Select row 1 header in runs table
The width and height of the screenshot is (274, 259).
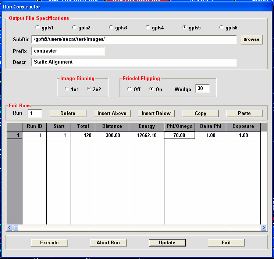[x=14, y=135]
